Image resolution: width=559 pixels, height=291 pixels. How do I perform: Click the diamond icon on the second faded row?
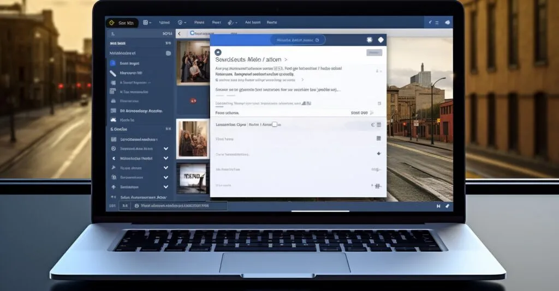point(379,154)
